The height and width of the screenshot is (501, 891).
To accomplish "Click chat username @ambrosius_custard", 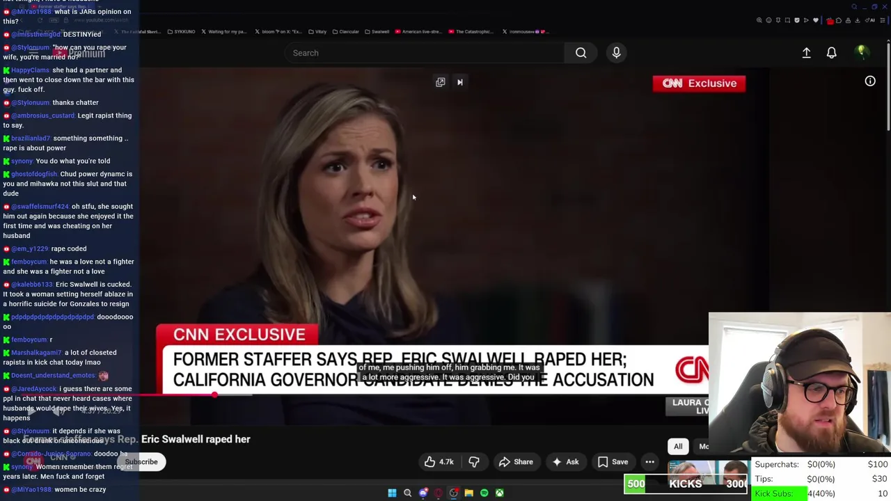I will click(42, 116).
